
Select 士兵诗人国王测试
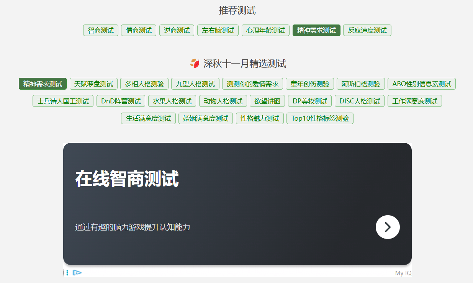click(63, 101)
